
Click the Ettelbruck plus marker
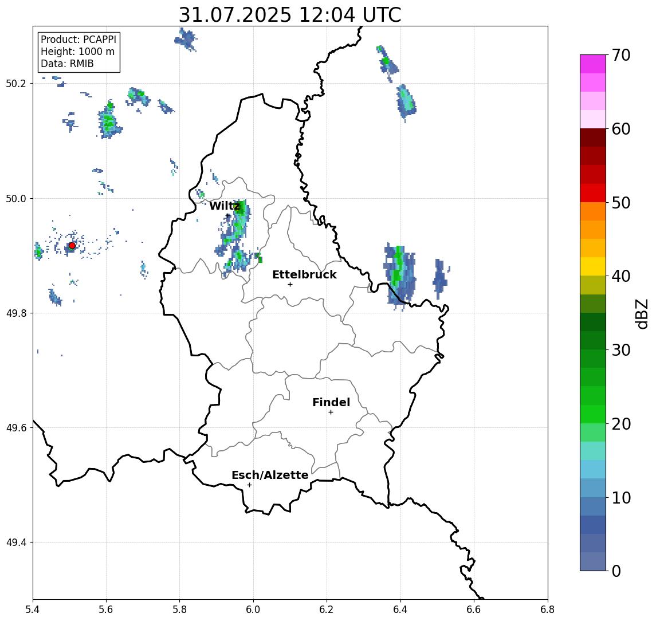click(290, 285)
